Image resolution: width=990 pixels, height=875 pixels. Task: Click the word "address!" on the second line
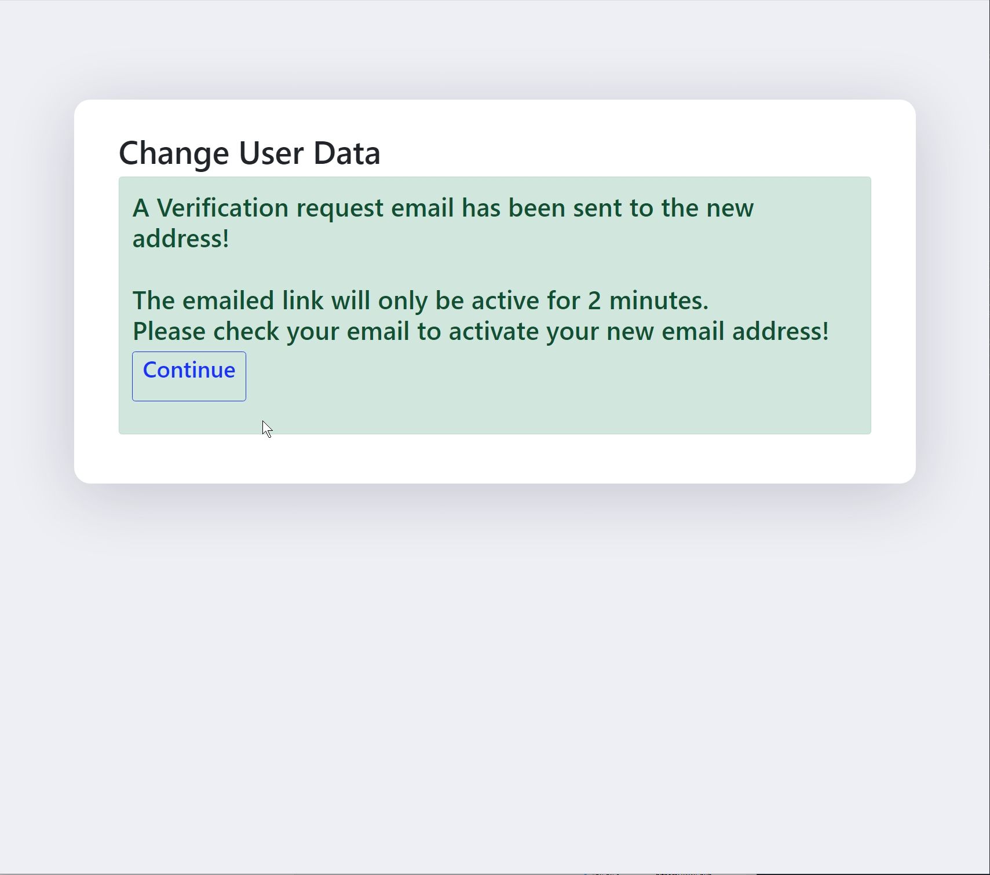point(181,239)
